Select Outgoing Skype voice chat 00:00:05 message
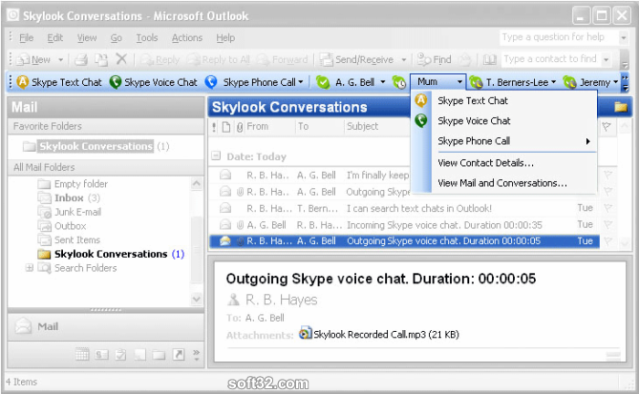The height and width of the screenshot is (394, 639). click(404, 241)
